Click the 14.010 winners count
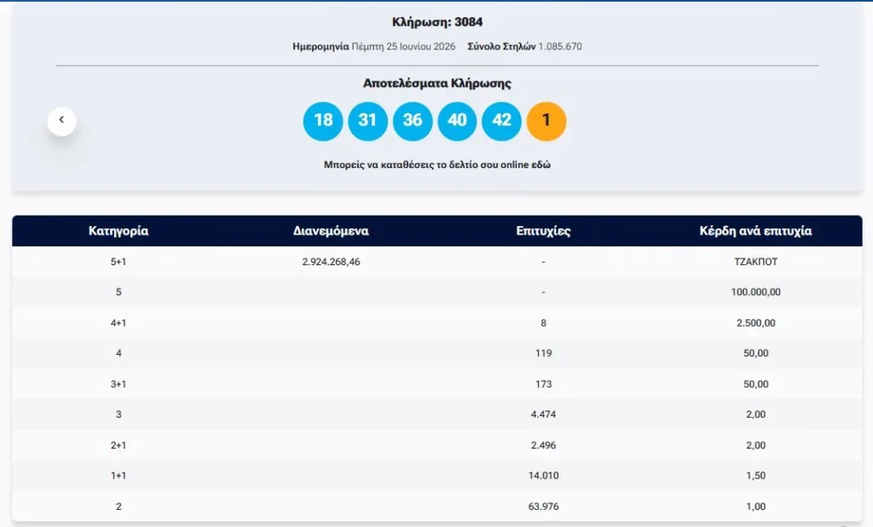This screenshot has height=527, width=873. [x=543, y=476]
